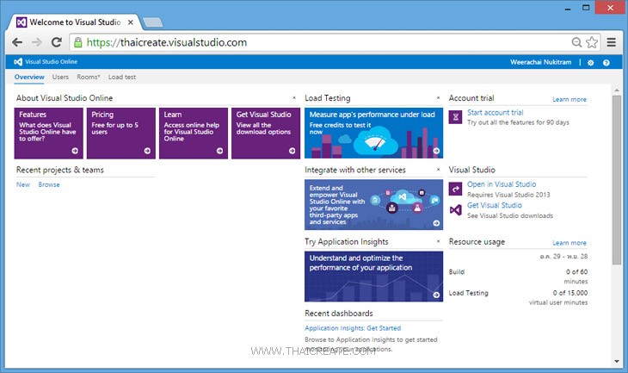628x373 pixels.
Task: Click arrow icon on Application Insights banner
Action: click(x=436, y=295)
